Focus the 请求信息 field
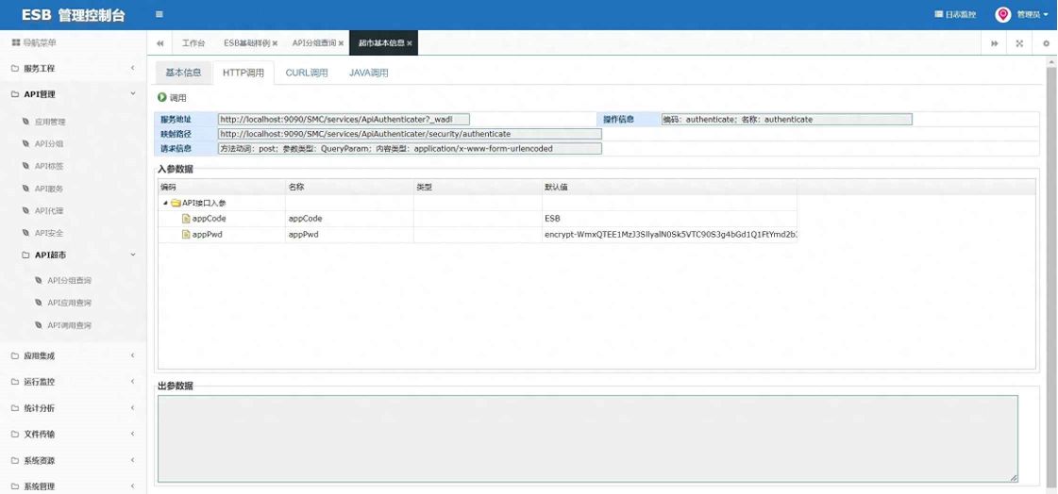 click(x=410, y=148)
